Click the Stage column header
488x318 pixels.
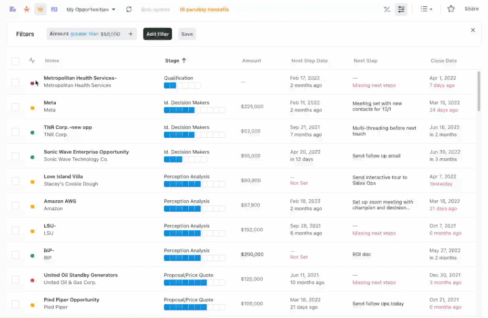(172, 61)
